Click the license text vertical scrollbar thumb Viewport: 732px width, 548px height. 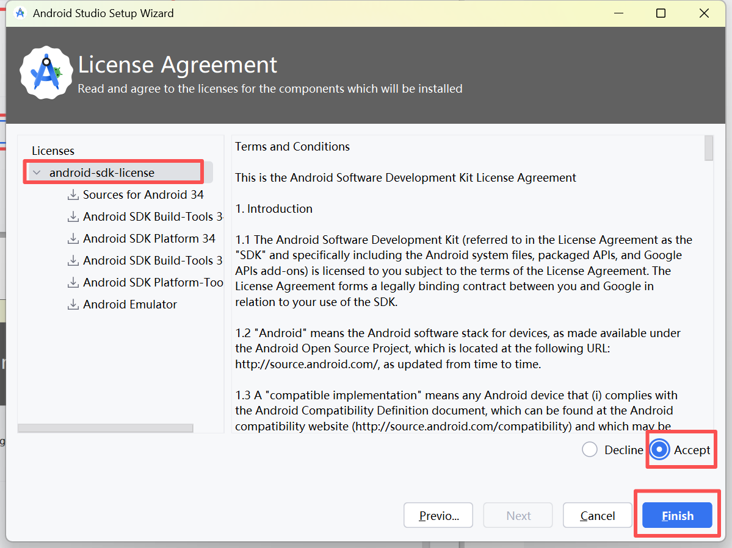(709, 148)
